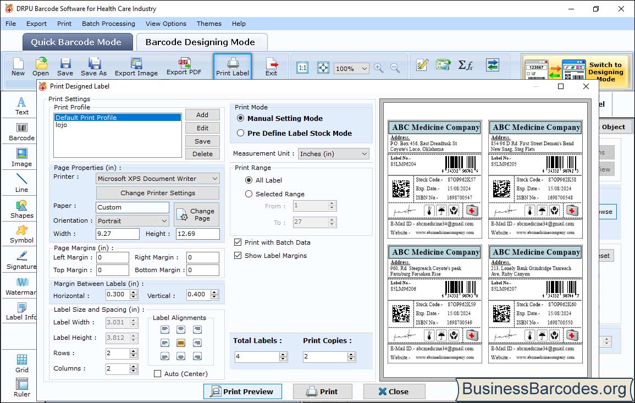The width and height of the screenshot is (635, 403).
Task: Select the Image tool in sidebar
Action: (21, 158)
